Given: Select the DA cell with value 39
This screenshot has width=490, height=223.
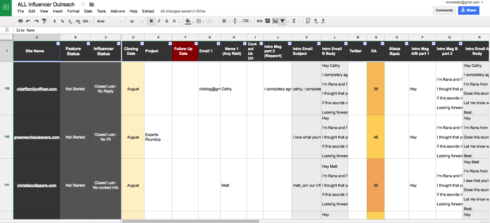Looking at the screenshot, I should 376,89.
